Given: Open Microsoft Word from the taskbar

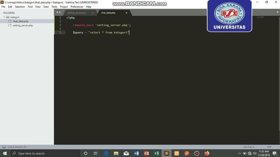Looking at the screenshot, I should (x=136, y=153).
